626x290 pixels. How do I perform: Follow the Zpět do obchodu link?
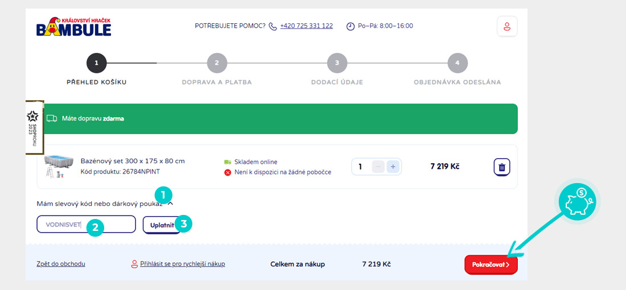[61, 264]
